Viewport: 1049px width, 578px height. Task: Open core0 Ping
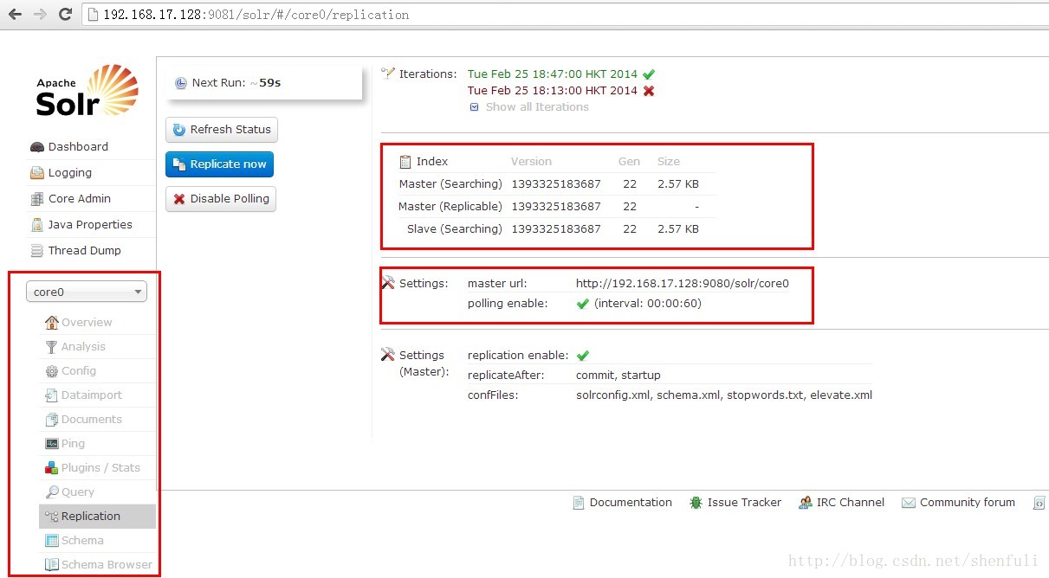[73, 444]
